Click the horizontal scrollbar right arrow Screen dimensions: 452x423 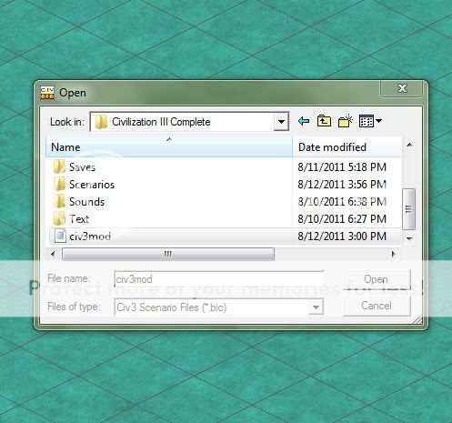tap(394, 254)
